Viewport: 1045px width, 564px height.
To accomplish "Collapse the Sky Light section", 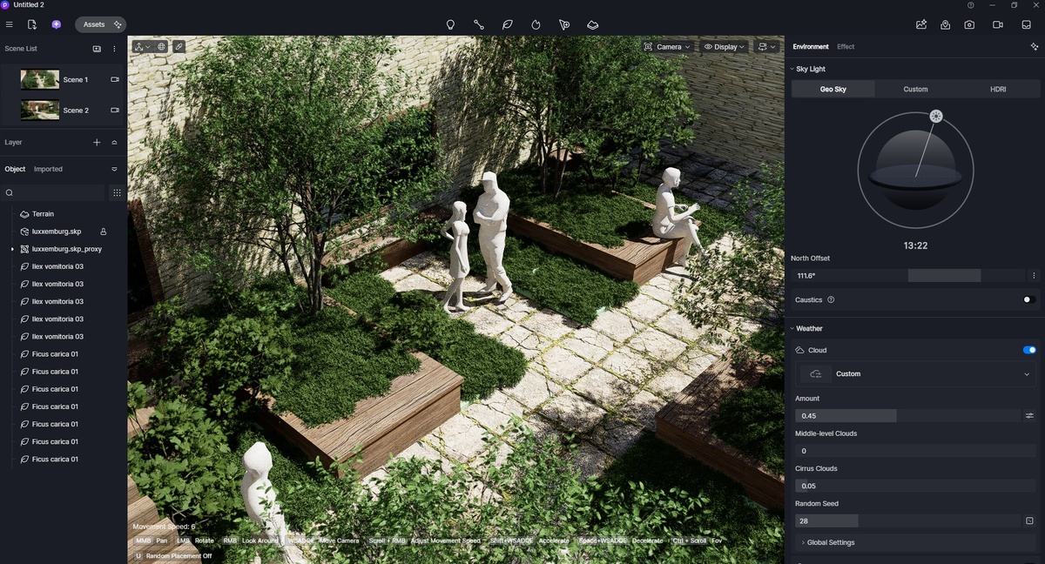I will click(x=792, y=69).
